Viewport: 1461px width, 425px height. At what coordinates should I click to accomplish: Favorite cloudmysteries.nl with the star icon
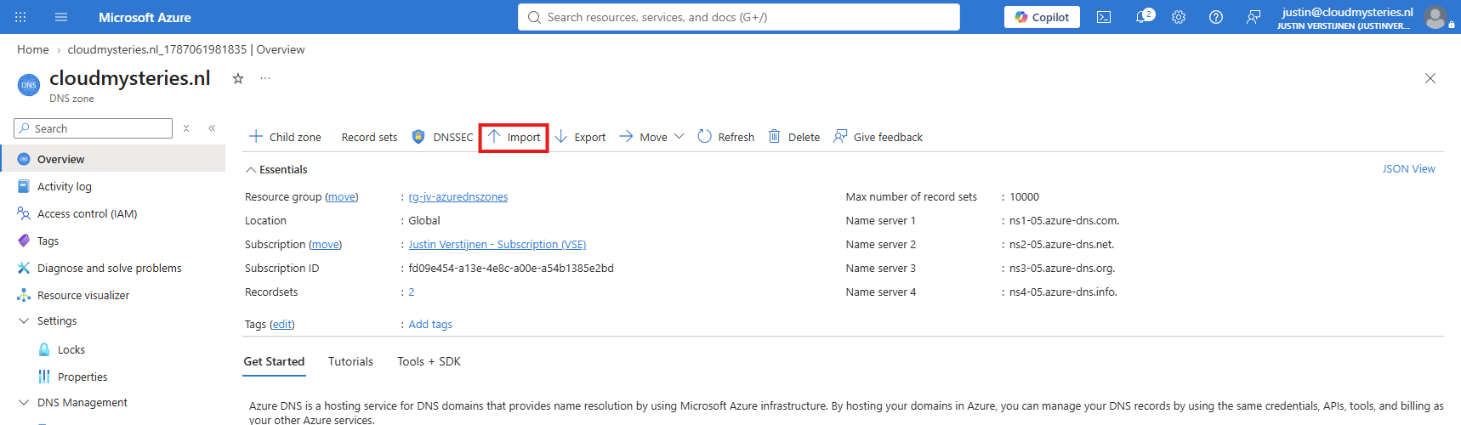coord(238,78)
